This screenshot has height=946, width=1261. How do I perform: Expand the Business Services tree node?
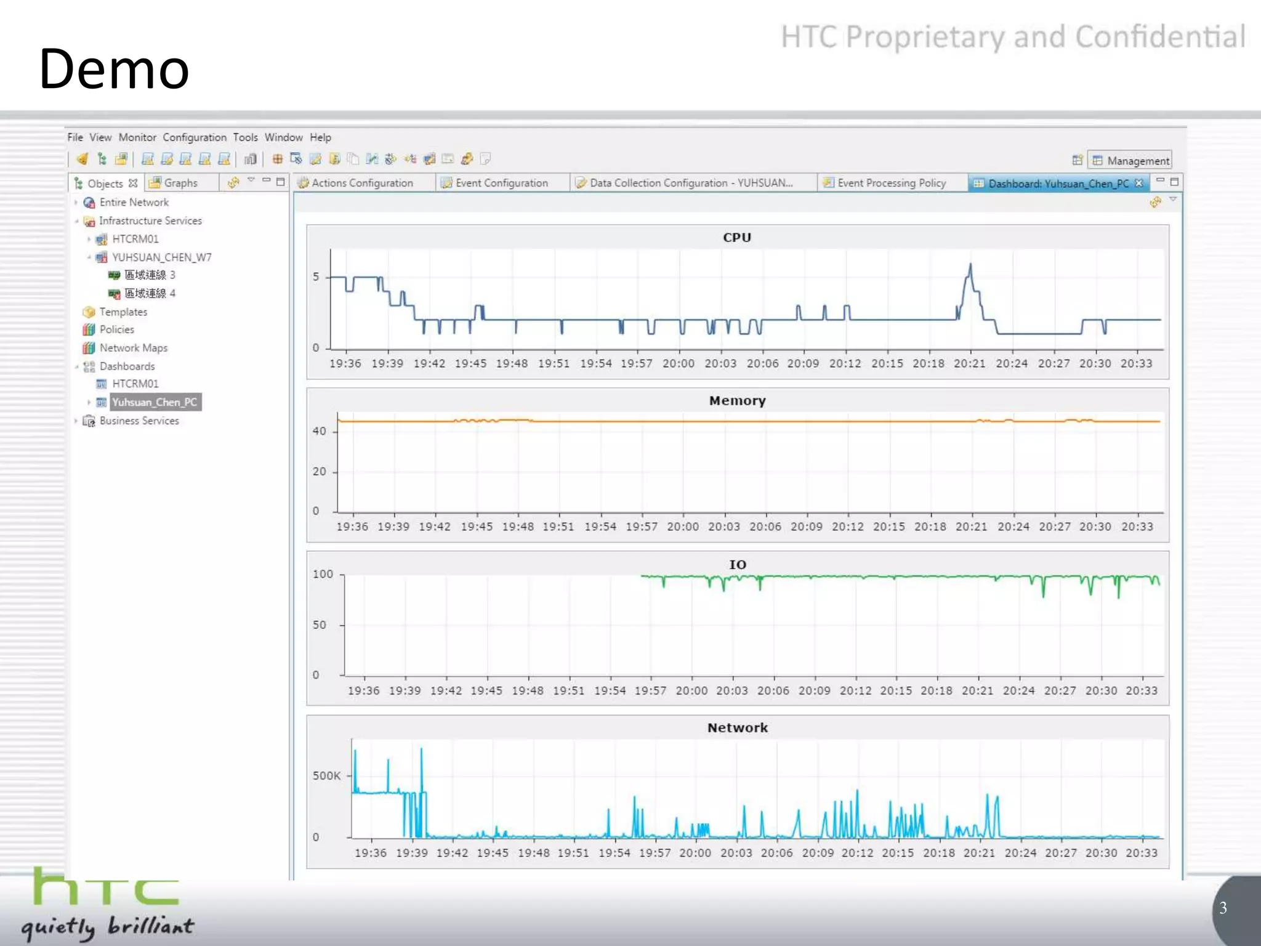tap(76, 421)
